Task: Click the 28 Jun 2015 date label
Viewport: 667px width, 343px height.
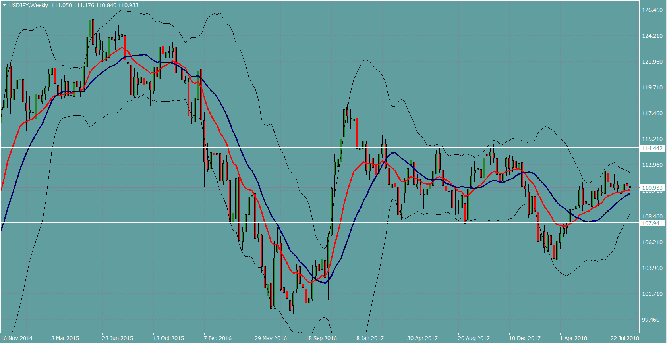Action: [118, 338]
